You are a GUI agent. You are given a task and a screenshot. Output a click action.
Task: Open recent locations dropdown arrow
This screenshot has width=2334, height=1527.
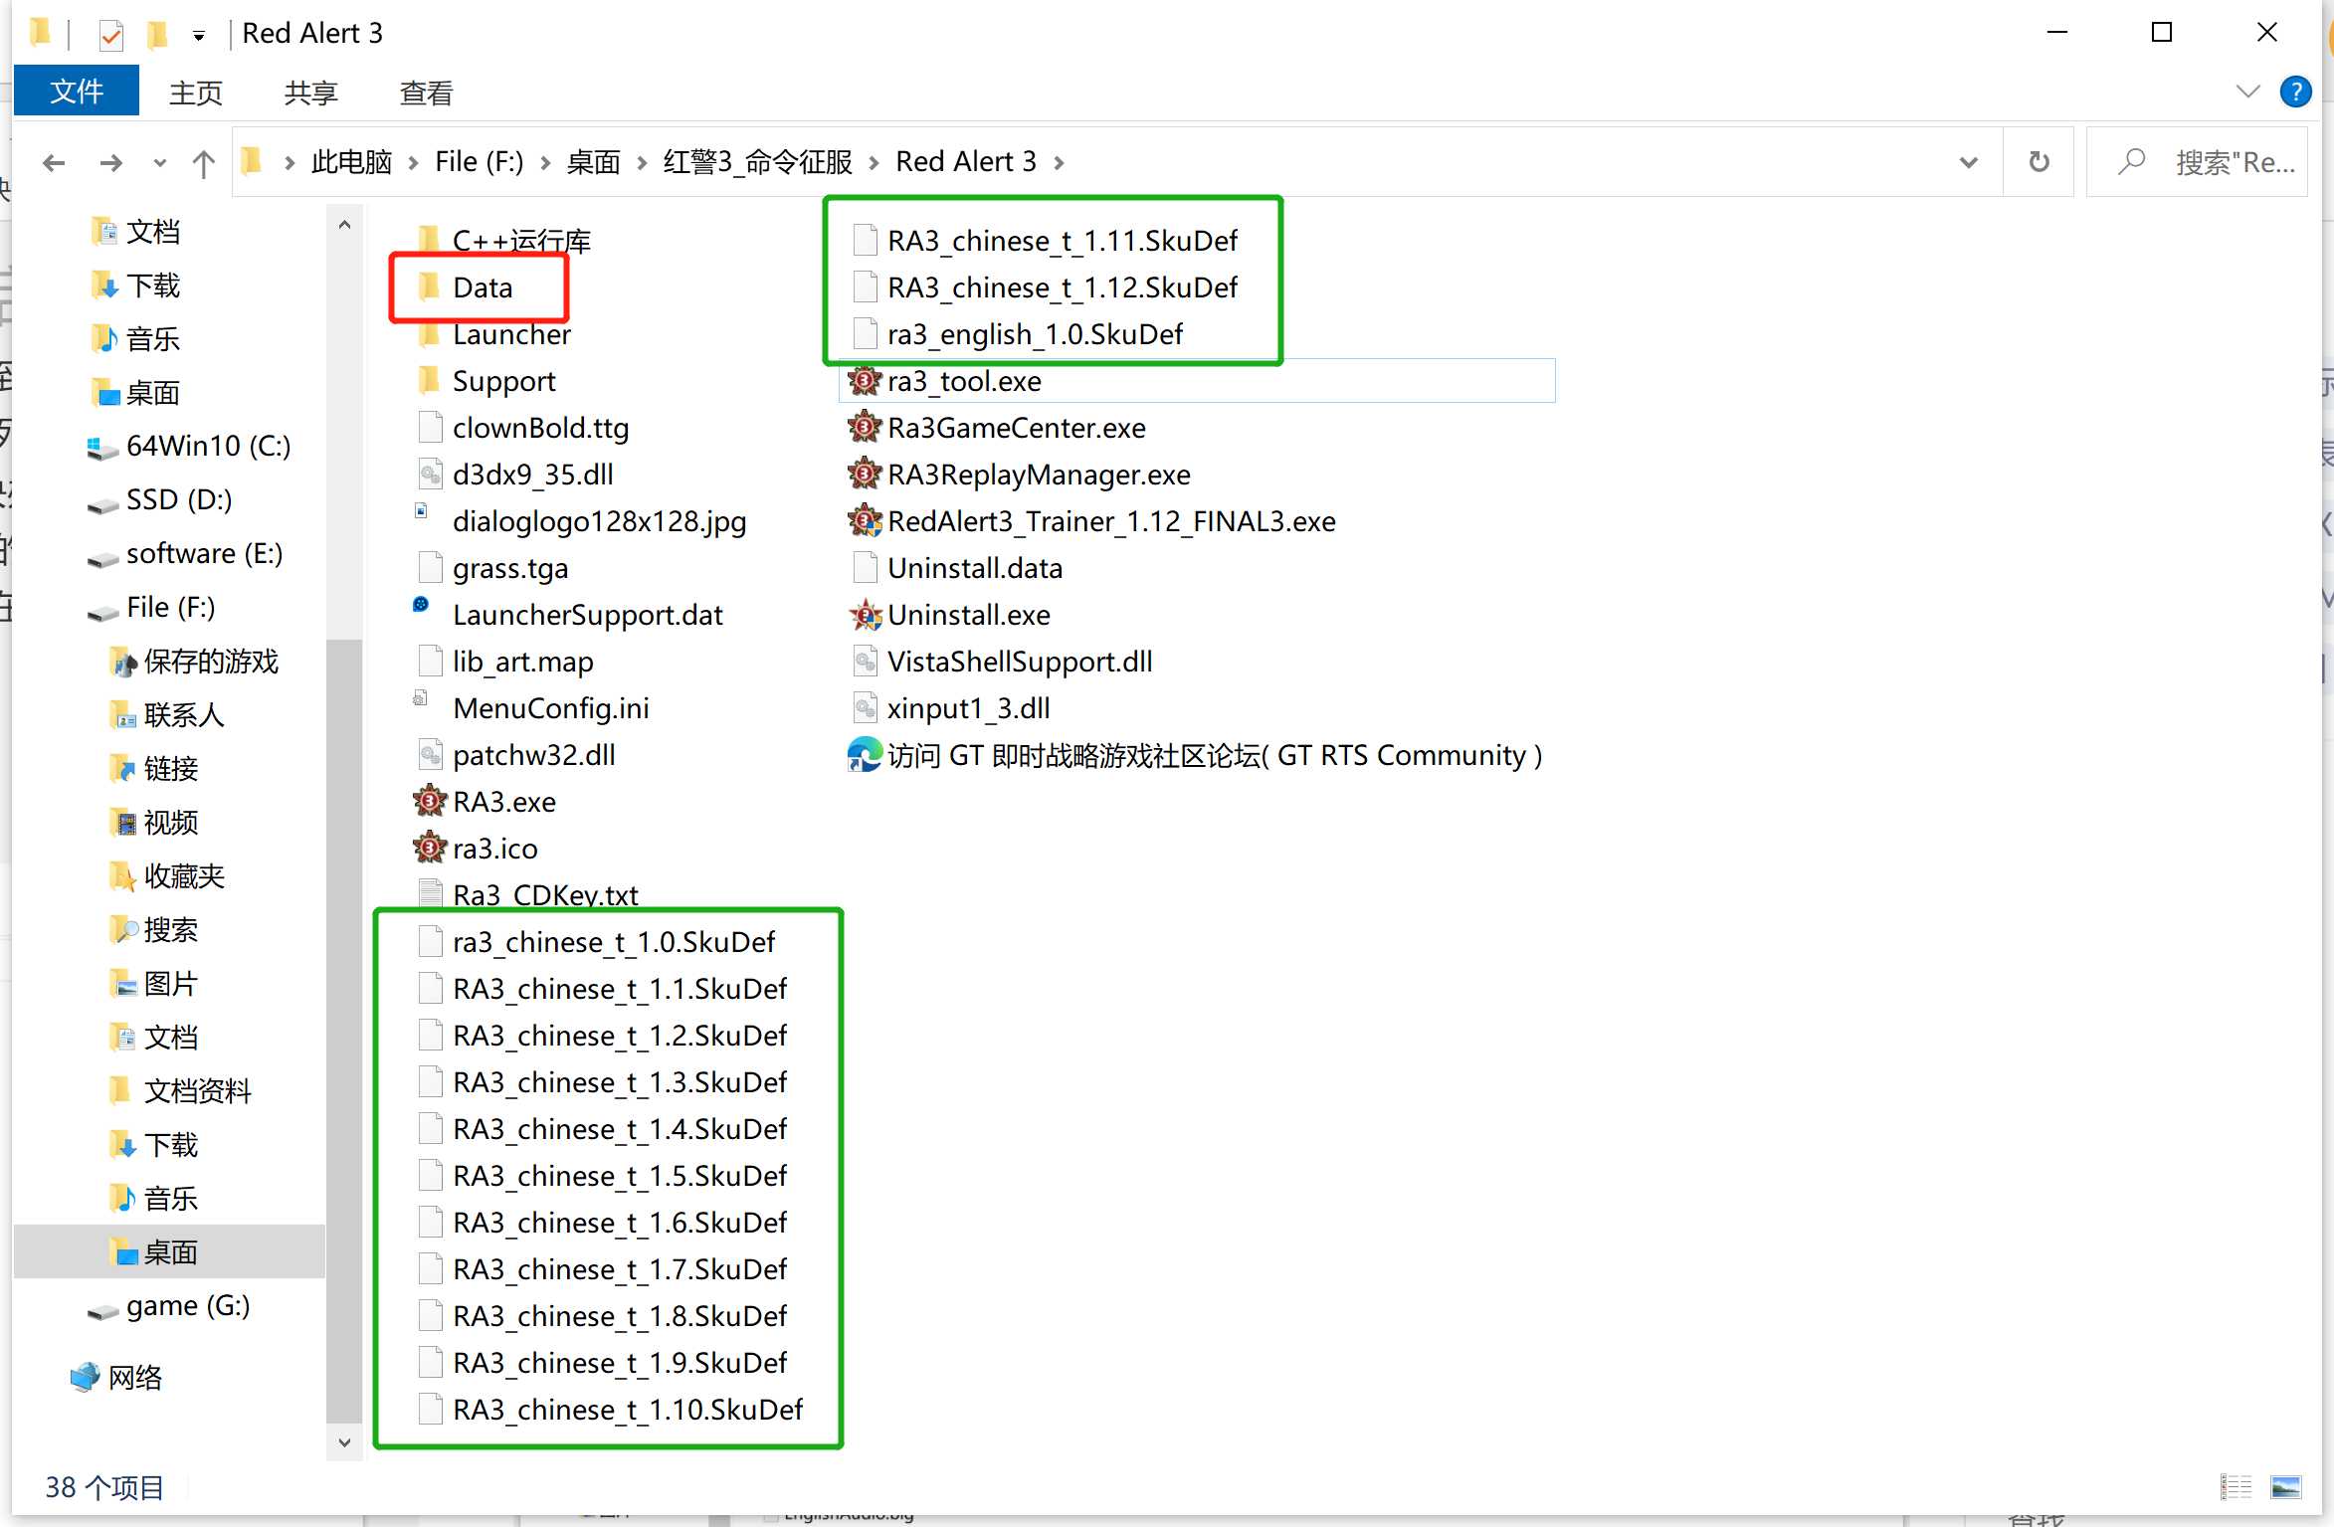point(159,162)
